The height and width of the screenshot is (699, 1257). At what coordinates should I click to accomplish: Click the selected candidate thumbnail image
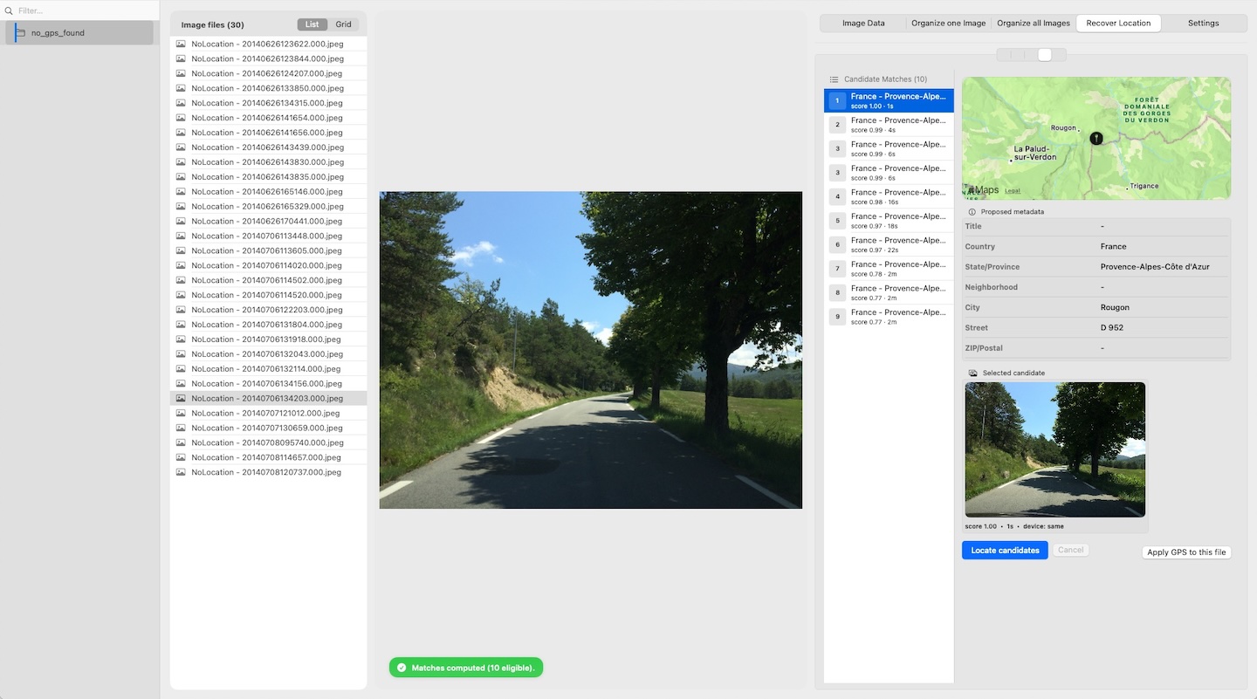(x=1054, y=449)
